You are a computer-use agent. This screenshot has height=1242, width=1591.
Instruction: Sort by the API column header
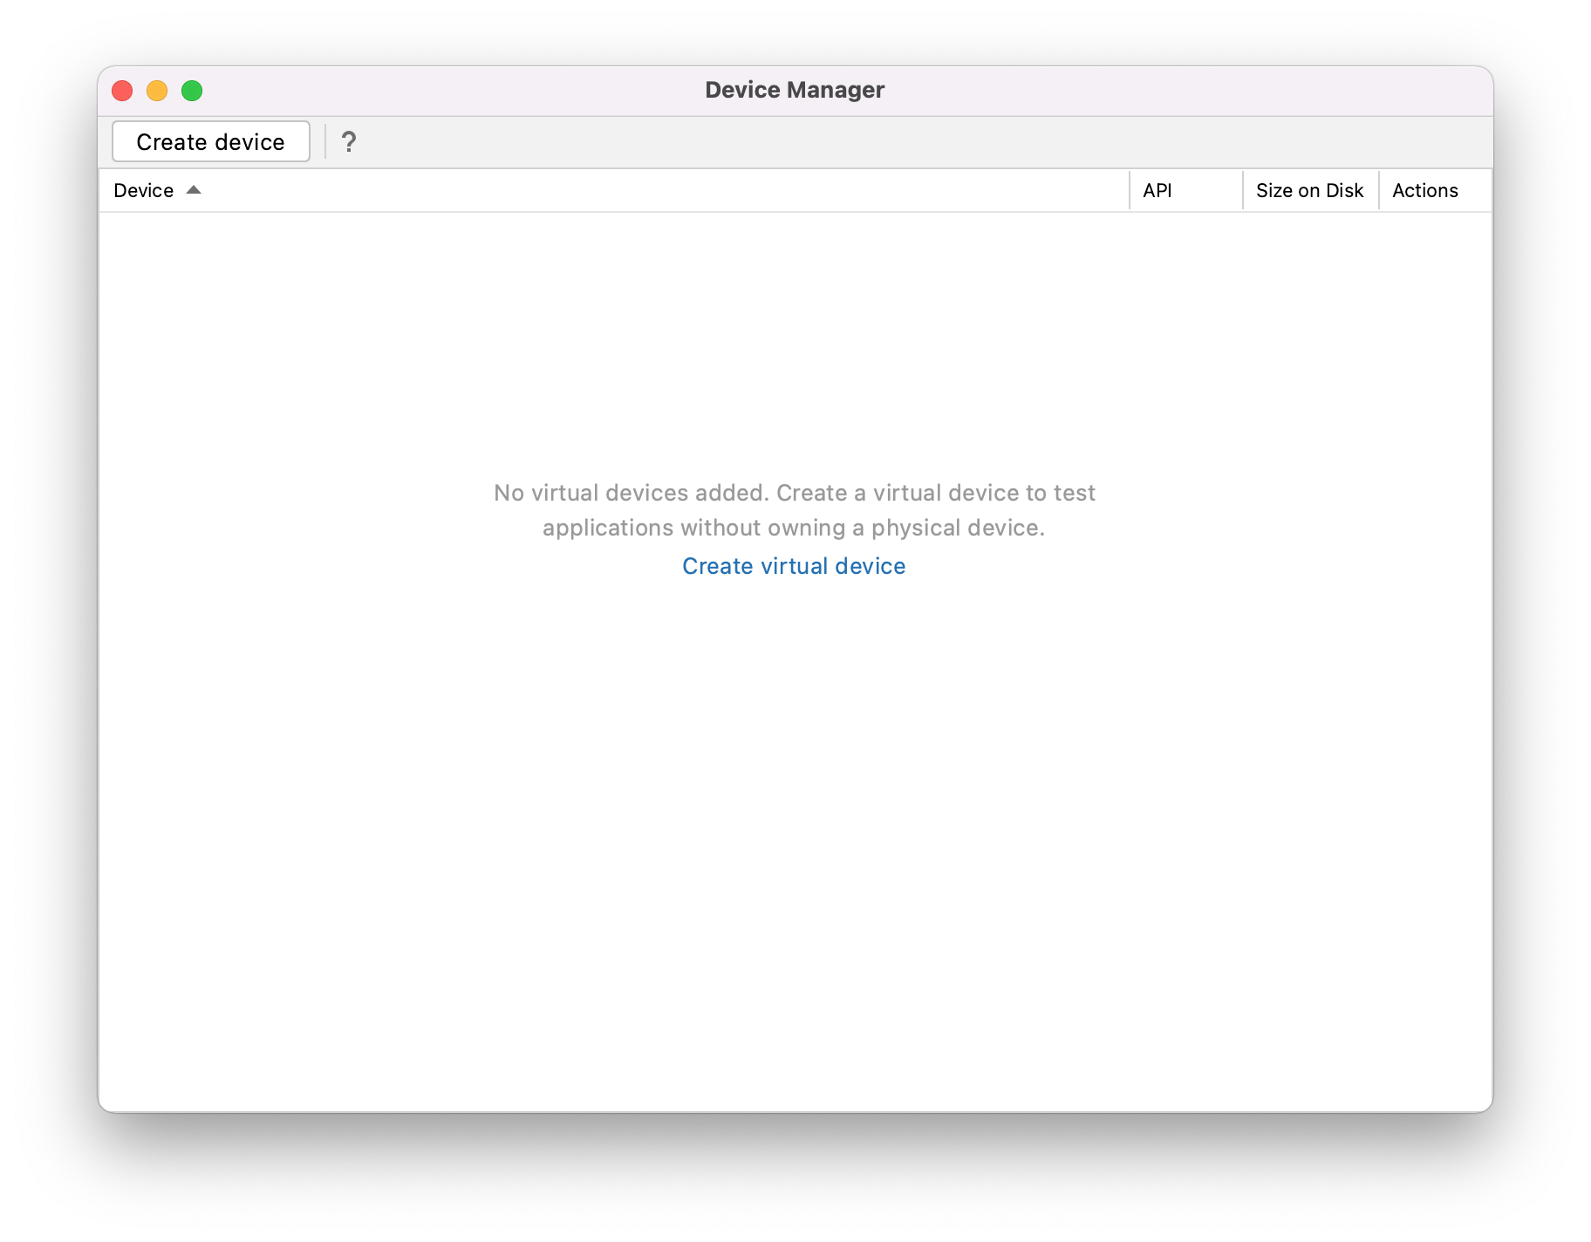click(x=1157, y=190)
